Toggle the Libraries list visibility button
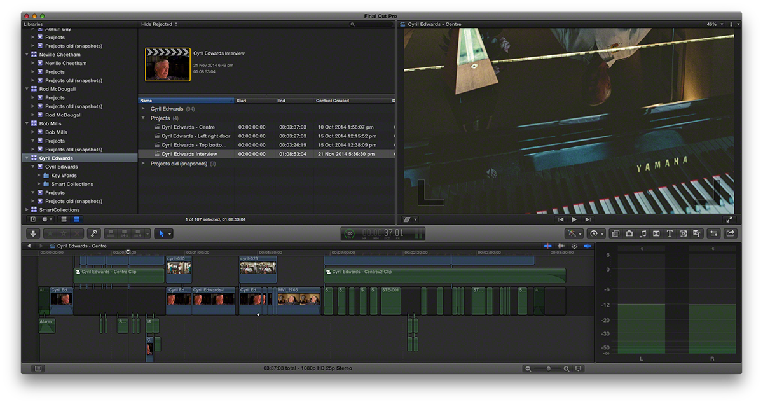Viewport: 763px width, 404px height. tap(33, 219)
